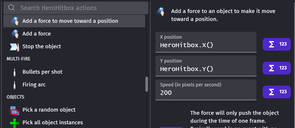
Task: Open expression editor for X position
Action: tap(276, 44)
